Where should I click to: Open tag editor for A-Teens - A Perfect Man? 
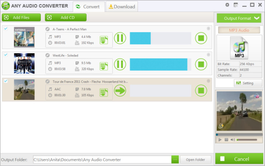pyautogui.click(x=103, y=40)
